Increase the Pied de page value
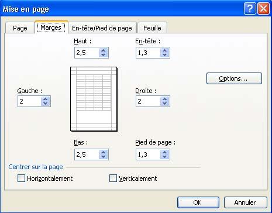 165,152
